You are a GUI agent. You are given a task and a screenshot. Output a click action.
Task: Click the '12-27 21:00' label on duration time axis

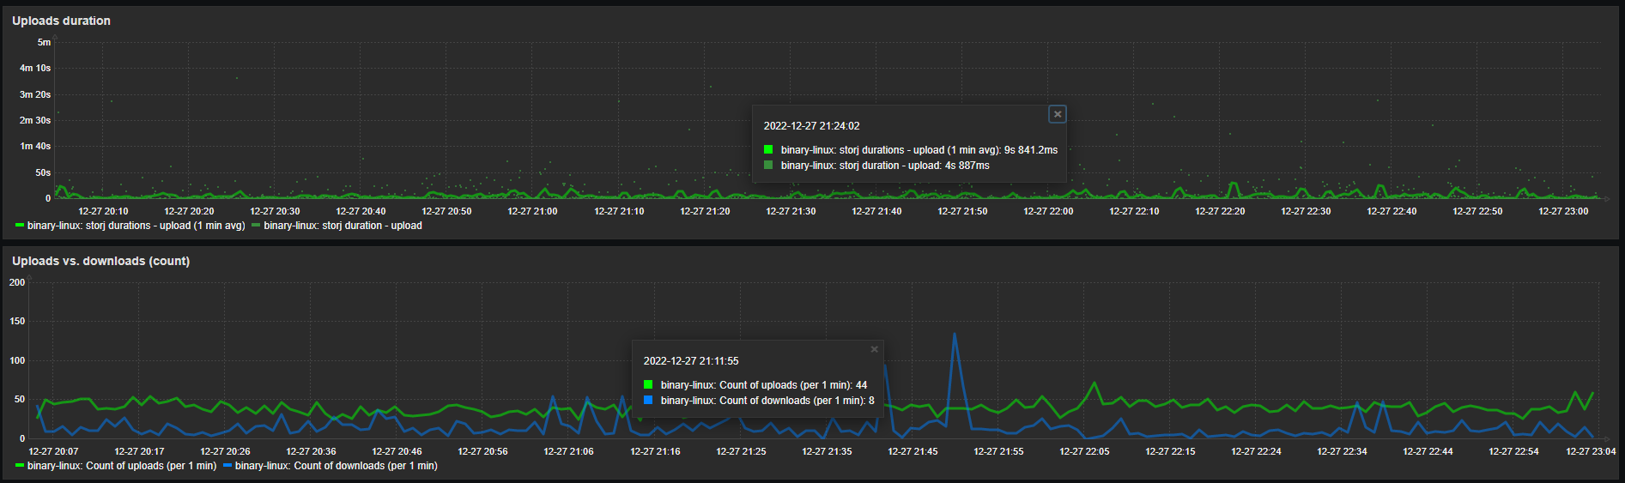click(532, 211)
